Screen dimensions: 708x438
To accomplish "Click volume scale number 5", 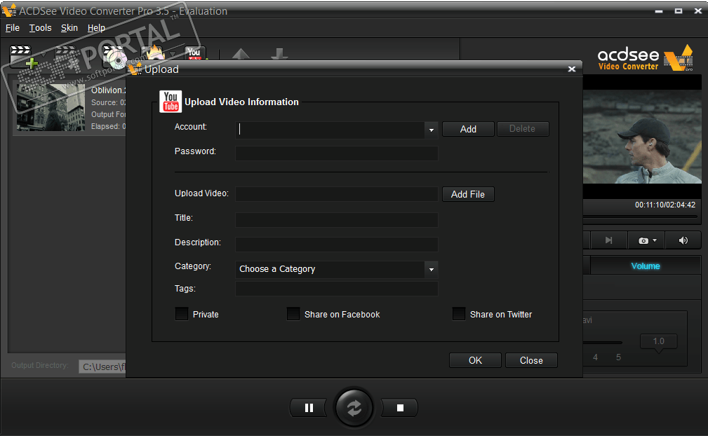I will [x=618, y=357].
